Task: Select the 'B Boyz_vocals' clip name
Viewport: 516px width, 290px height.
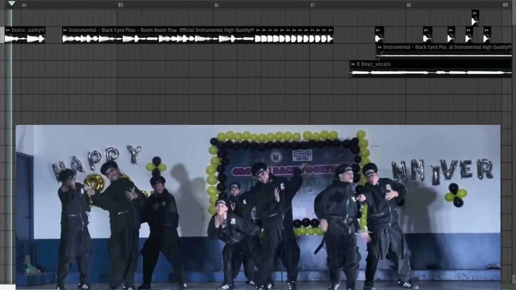Action: tap(373, 64)
